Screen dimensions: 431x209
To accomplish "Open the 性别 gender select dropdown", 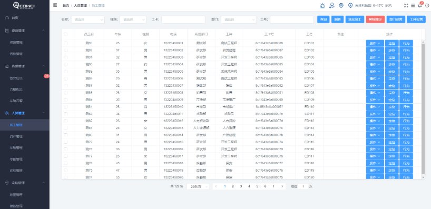I will click(133, 19).
